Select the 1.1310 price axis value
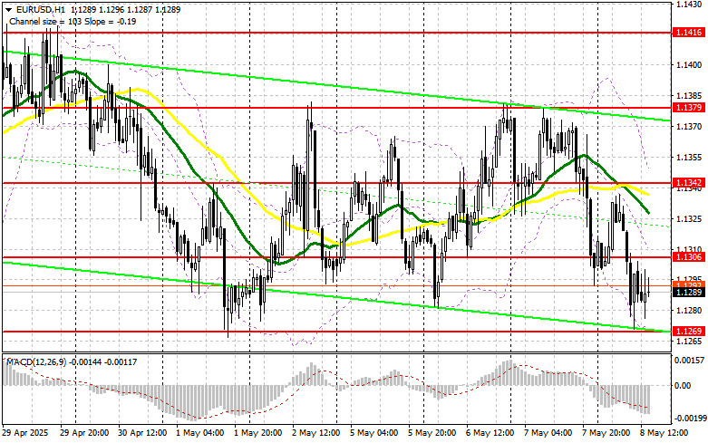The width and height of the screenshot is (708, 443). pos(689,249)
